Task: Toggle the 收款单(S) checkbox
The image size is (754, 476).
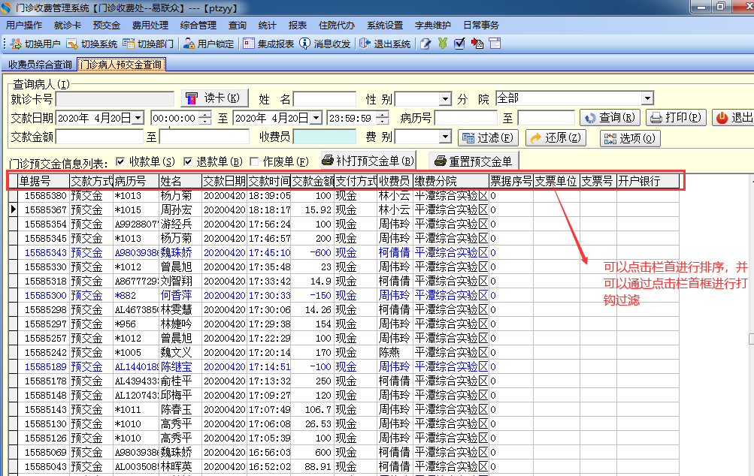Action: [x=120, y=161]
